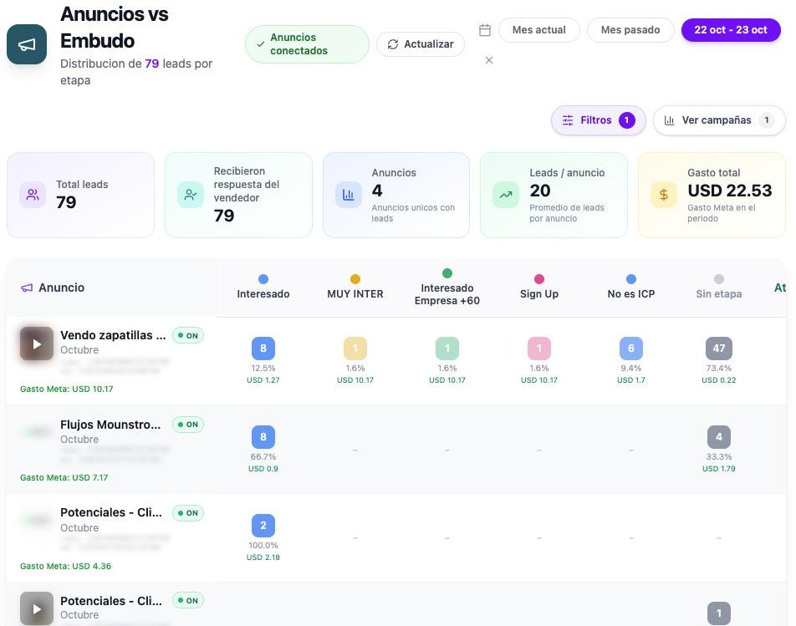This screenshot has width=796, height=626.
Task: Click the seller response user-check icon
Action: (x=191, y=195)
